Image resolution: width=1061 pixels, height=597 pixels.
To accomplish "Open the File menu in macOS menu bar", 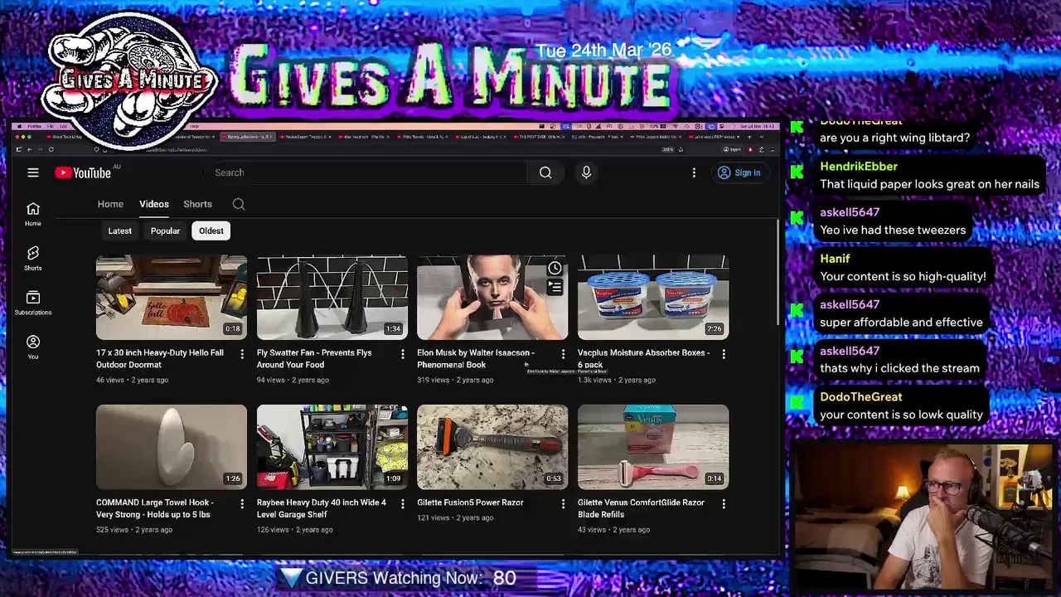I will pyautogui.click(x=50, y=126).
